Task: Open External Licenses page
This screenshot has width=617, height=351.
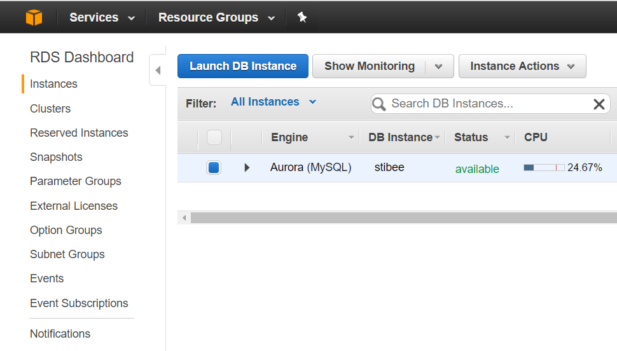Action: 74,206
